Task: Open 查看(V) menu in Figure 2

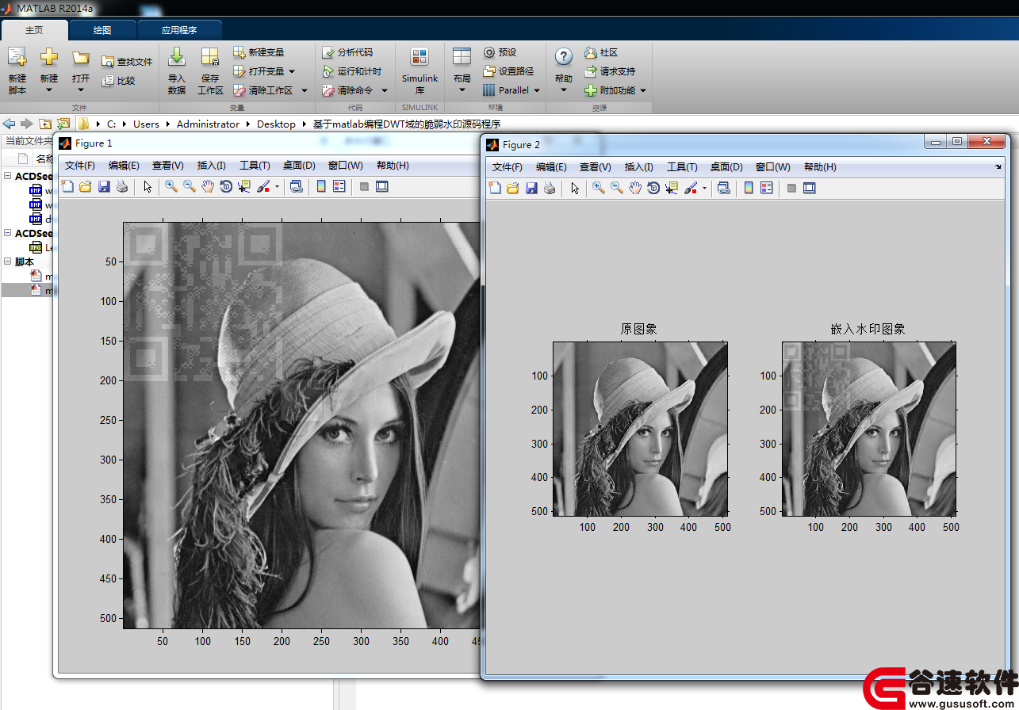Action: (x=595, y=167)
